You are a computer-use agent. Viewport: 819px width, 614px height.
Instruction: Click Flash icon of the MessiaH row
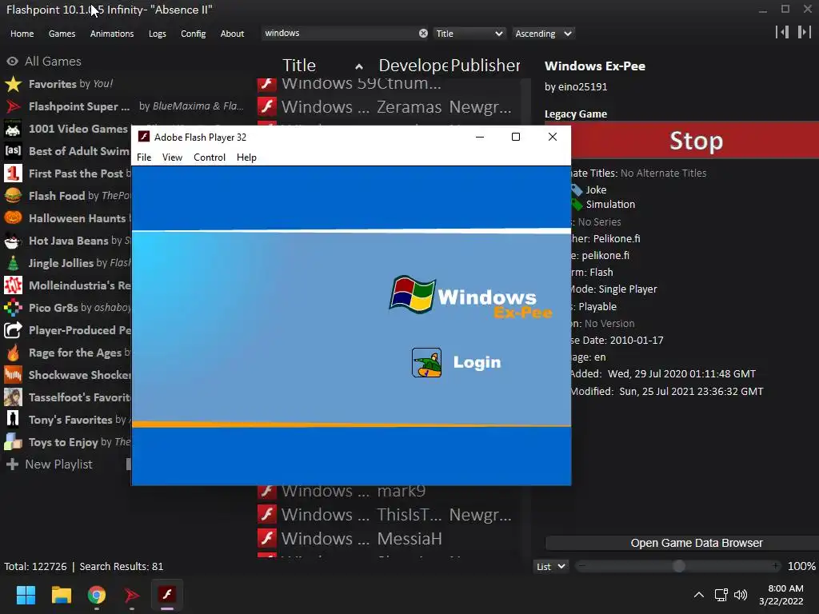(x=267, y=538)
